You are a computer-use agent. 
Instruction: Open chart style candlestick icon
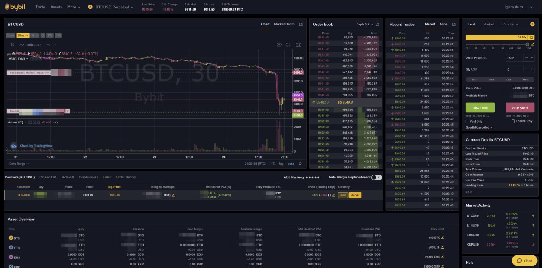[12, 45]
